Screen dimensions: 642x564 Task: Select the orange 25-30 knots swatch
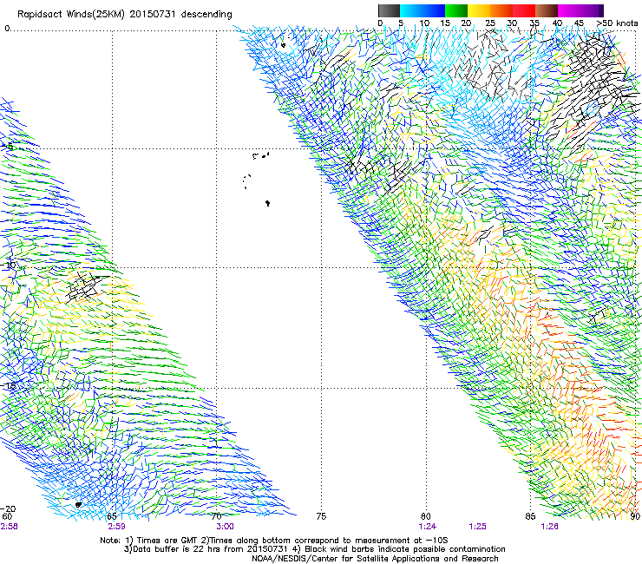(501, 10)
